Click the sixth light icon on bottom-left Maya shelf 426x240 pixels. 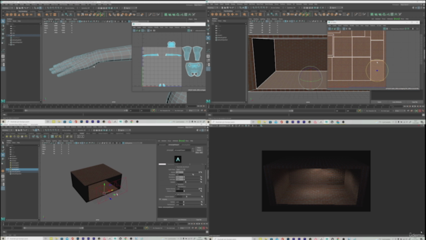tap(26, 136)
